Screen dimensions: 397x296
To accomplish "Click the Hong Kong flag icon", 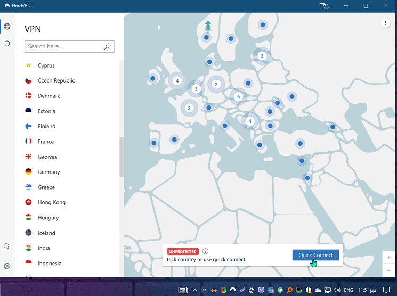I will (28, 202).
